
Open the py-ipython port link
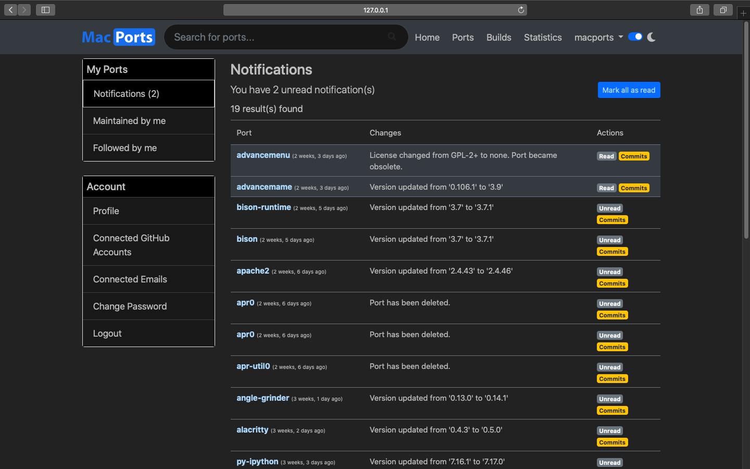point(257,462)
